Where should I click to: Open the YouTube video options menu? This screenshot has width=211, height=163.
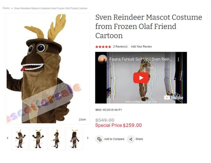click(178, 59)
